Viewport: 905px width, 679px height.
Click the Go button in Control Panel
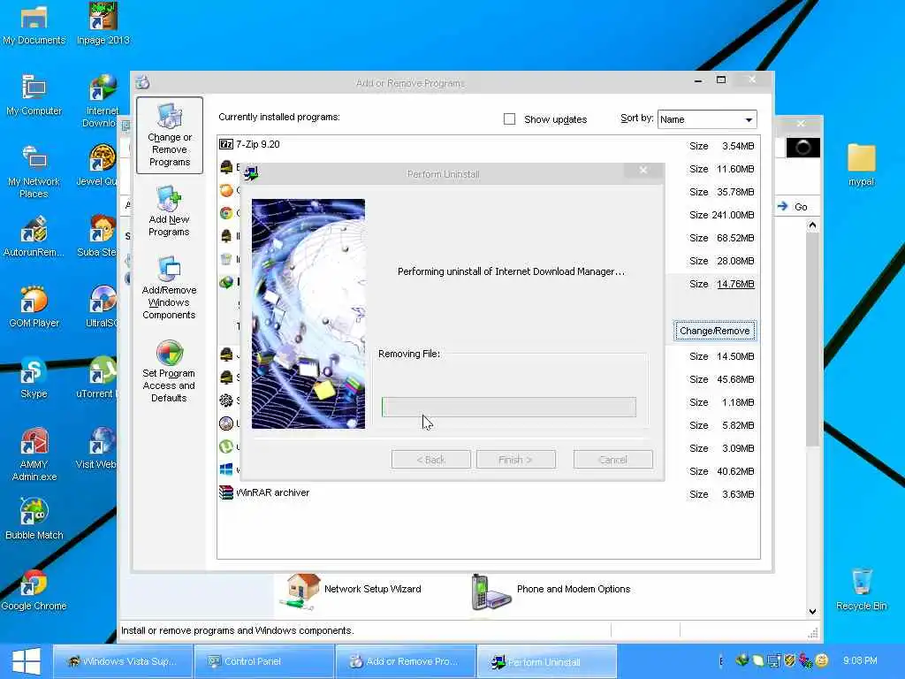point(793,207)
